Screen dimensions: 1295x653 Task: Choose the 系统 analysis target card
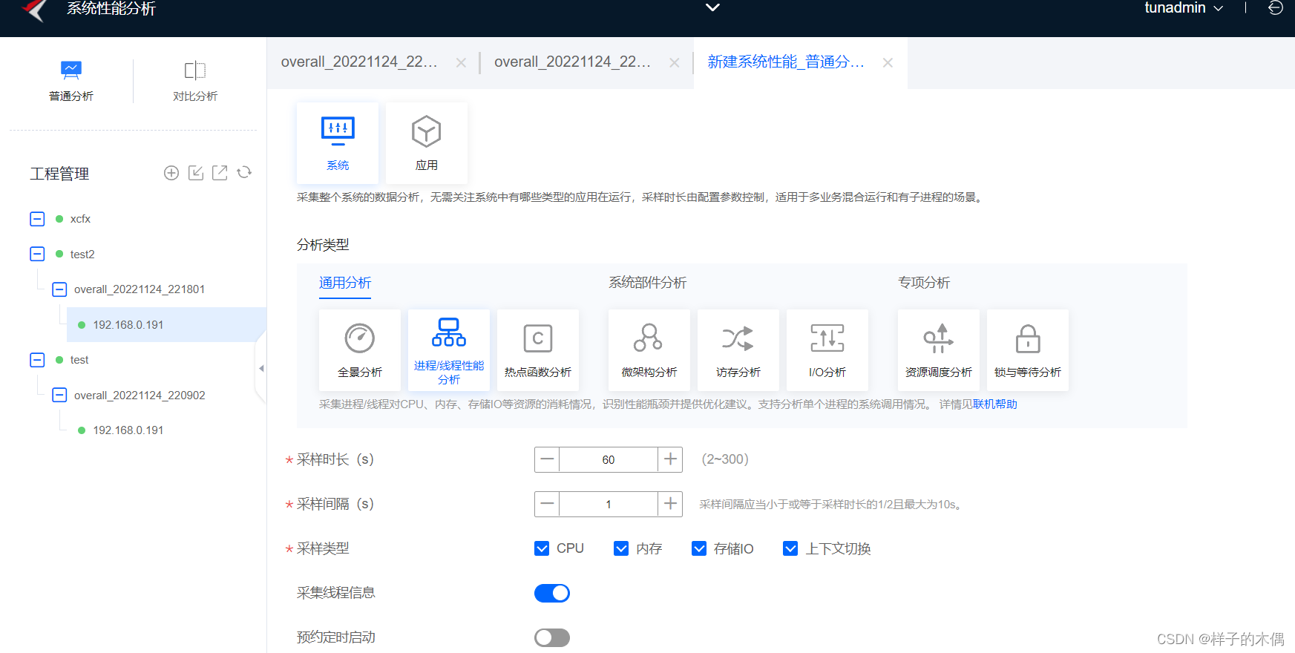[x=338, y=143]
